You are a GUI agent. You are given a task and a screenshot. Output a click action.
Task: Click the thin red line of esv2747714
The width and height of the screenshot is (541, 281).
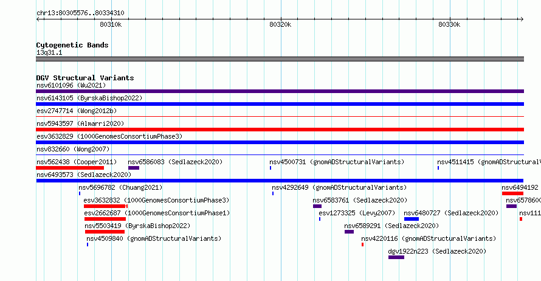[x=280, y=117]
